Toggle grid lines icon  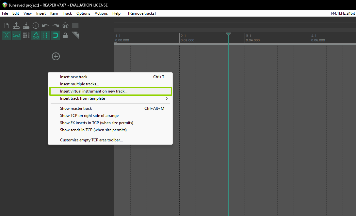46,35
